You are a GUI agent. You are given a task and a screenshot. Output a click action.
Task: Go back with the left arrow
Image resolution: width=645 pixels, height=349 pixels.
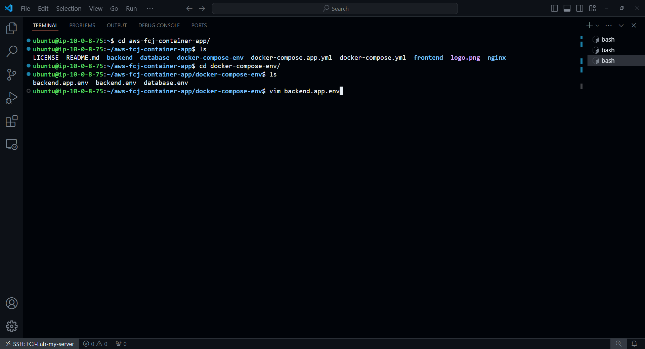[x=189, y=8]
